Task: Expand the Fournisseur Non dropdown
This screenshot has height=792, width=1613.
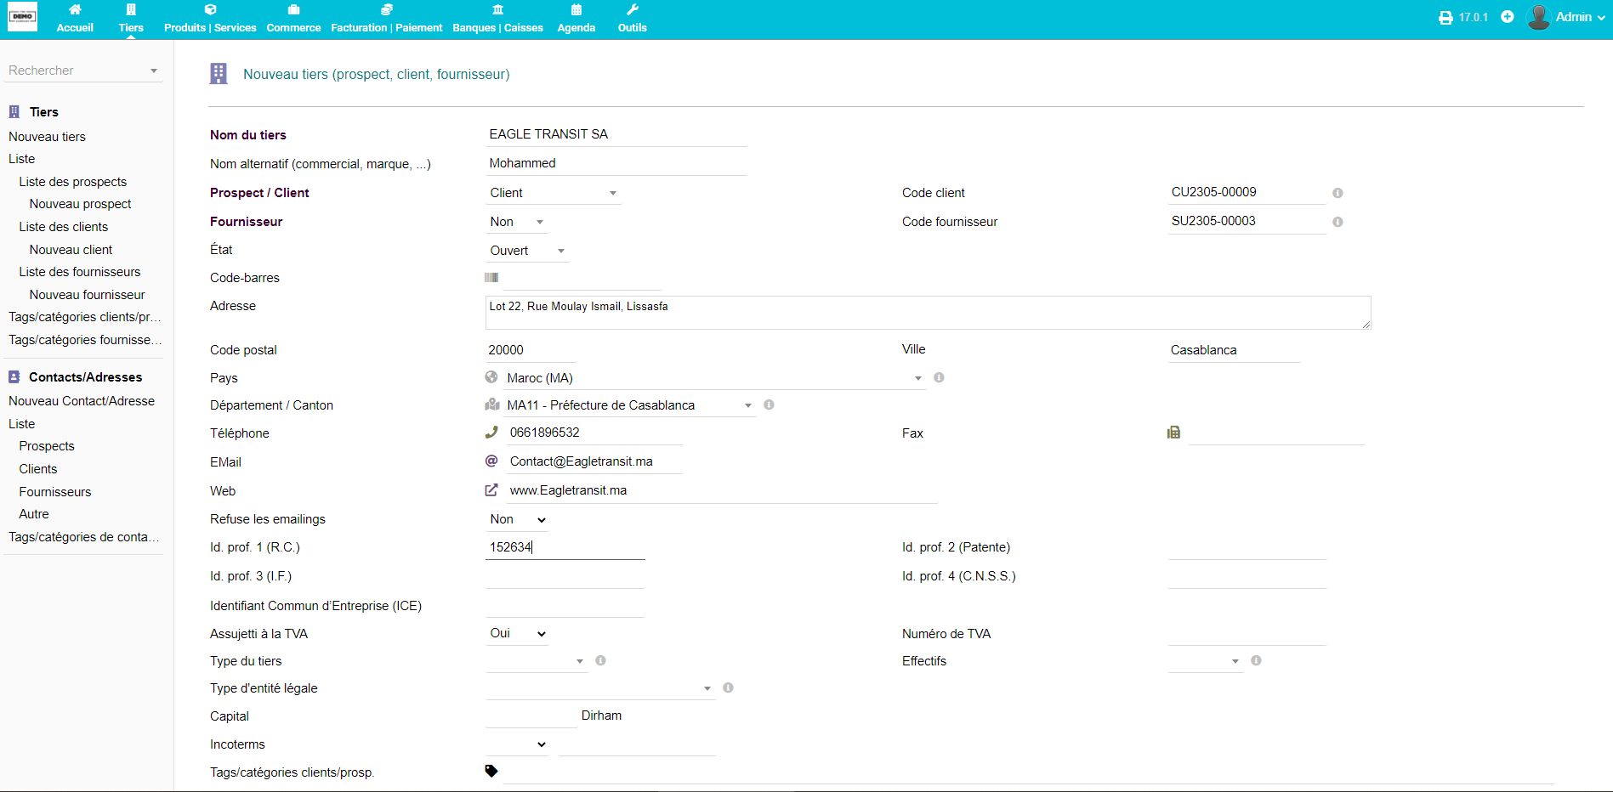Action: [516, 222]
